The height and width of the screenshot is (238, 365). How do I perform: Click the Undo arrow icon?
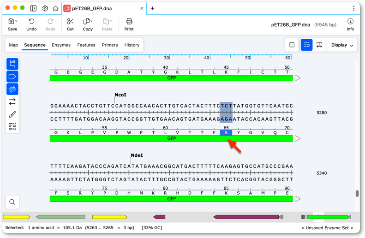(x=31, y=22)
